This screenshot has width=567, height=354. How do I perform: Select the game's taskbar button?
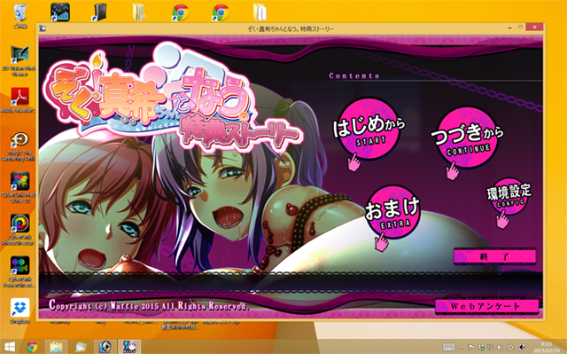click(x=129, y=347)
